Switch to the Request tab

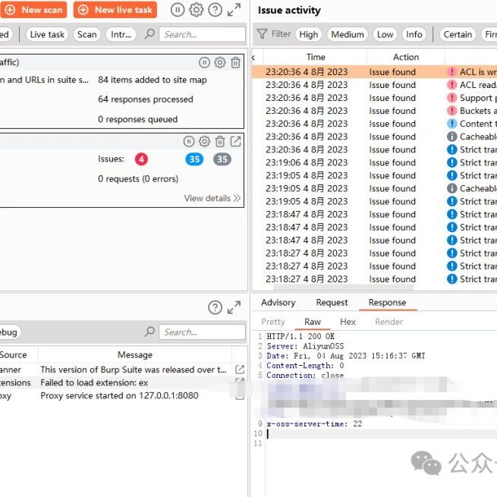(332, 303)
